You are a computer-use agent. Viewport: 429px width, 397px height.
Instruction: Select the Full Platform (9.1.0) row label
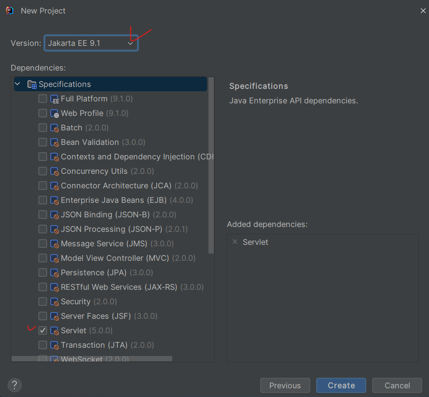coord(97,99)
